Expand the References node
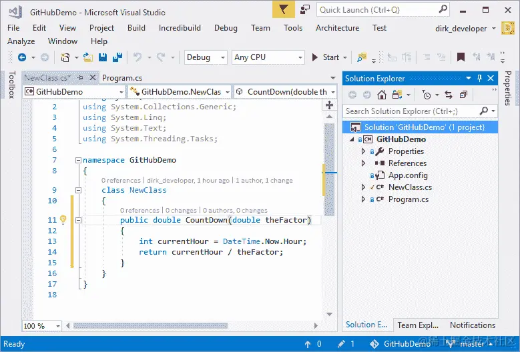520x352 pixels. point(363,163)
